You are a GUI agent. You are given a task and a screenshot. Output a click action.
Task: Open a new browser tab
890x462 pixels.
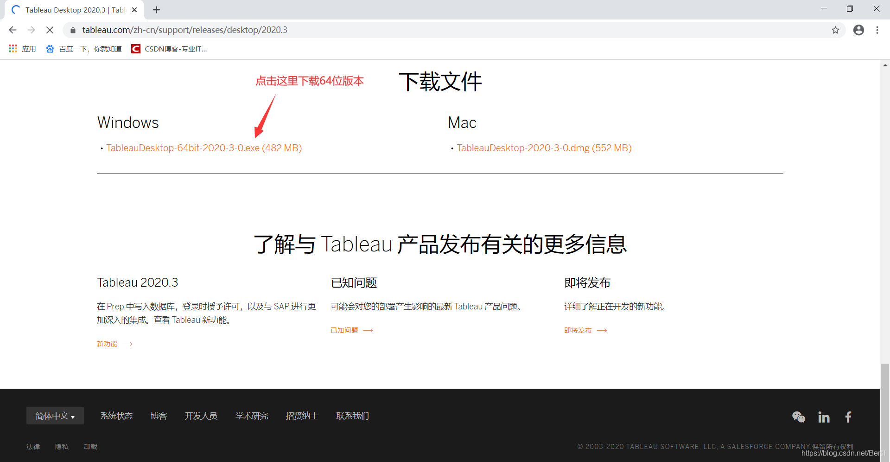click(156, 10)
